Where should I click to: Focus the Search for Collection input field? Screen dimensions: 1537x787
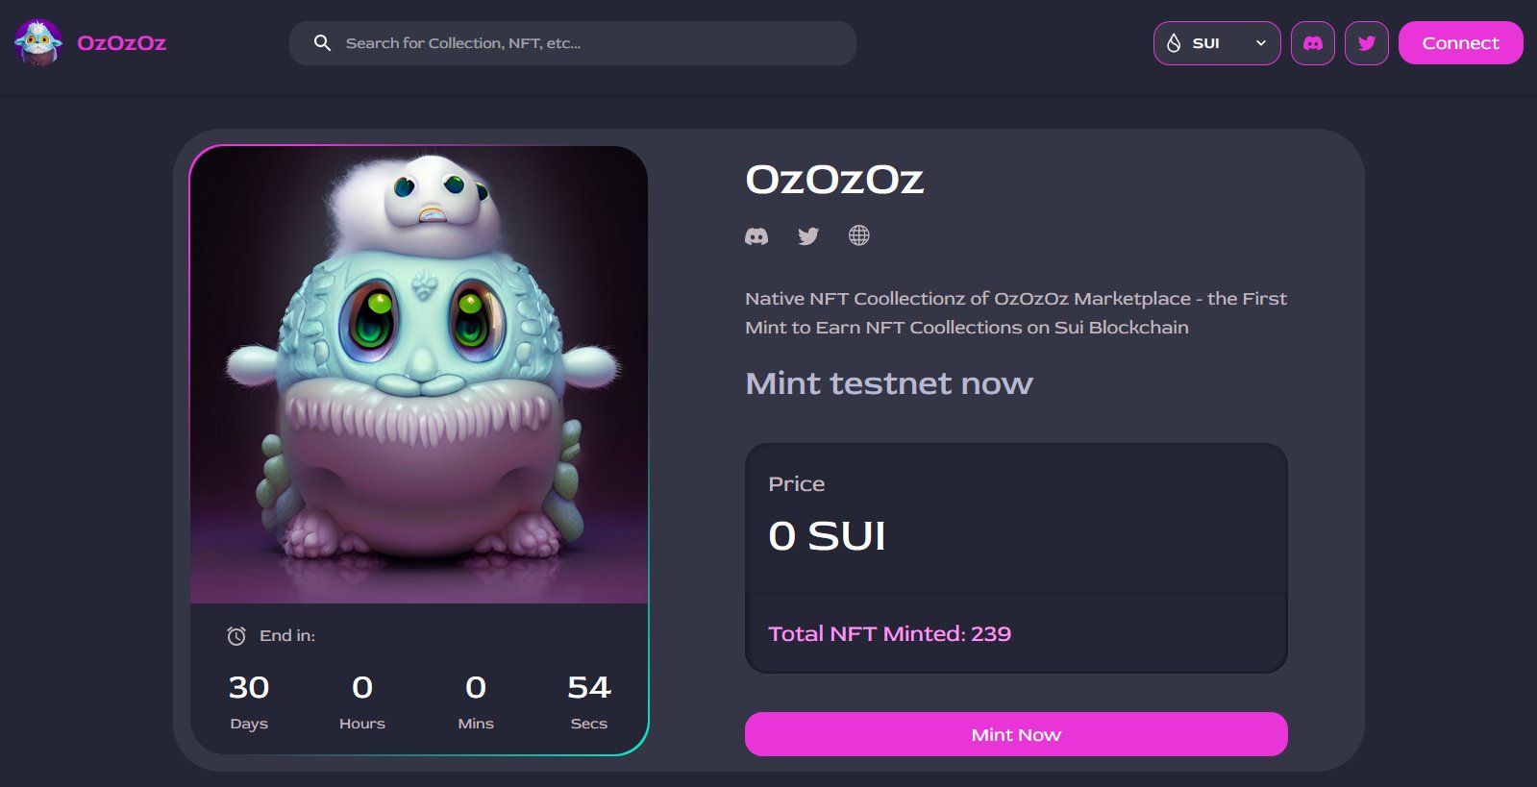573,43
